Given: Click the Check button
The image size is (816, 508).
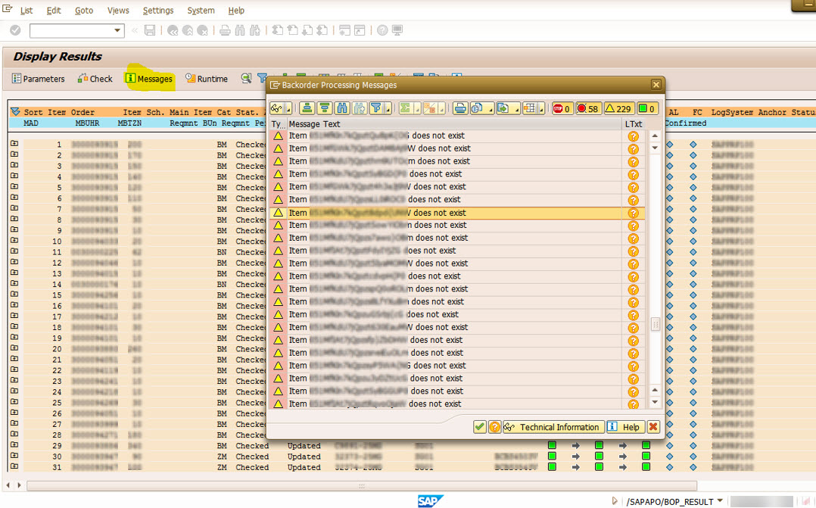Looking at the screenshot, I should [95, 79].
